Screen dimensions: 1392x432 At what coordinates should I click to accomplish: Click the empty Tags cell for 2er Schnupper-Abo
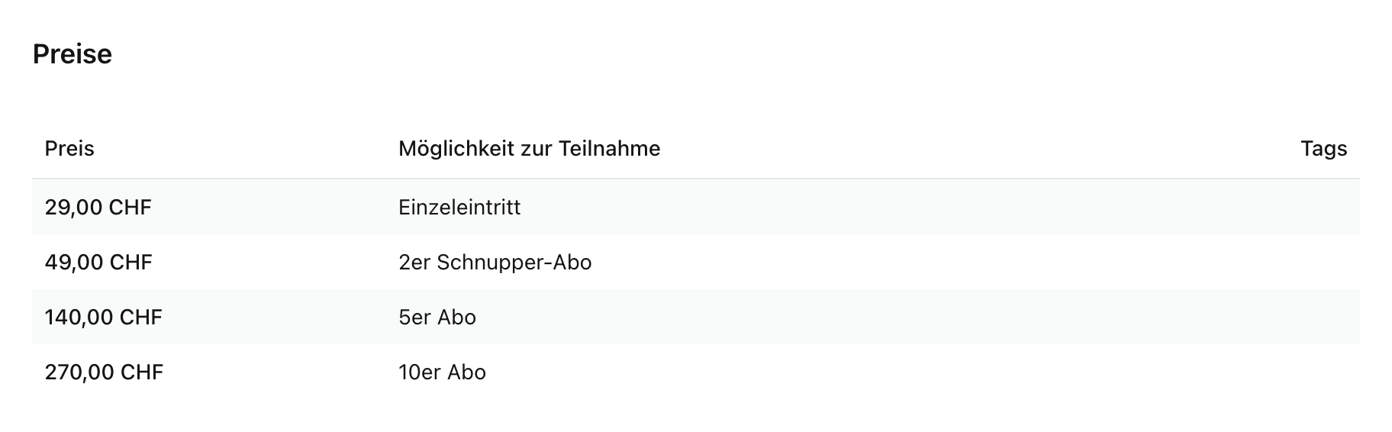coord(1323,262)
